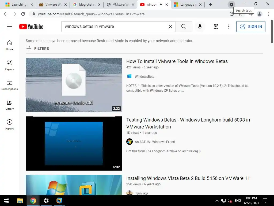Open Longhorn build 5098 video thumbnail
274x206 pixels.
point(74,144)
